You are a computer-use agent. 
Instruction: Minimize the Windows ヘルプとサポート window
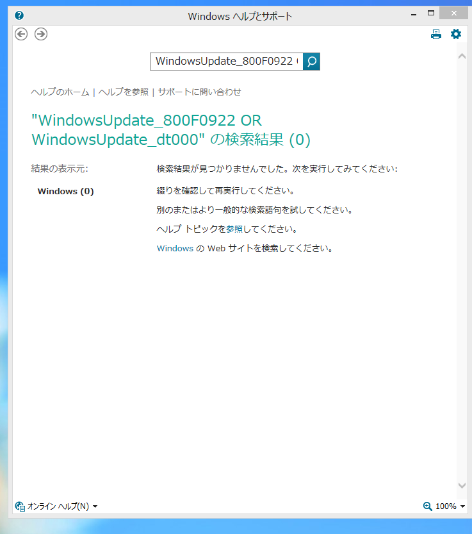pos(414,14)
